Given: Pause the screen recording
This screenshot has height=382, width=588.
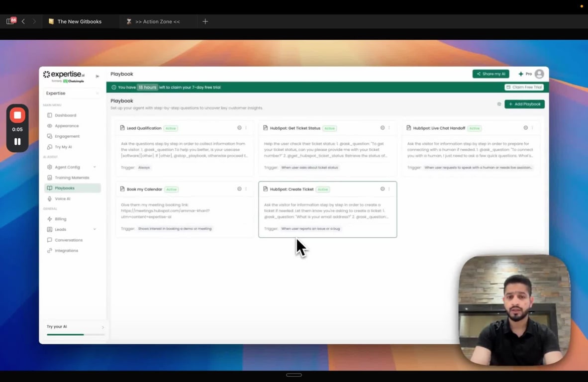Looking at the screenshot, I should coord(17,142).
